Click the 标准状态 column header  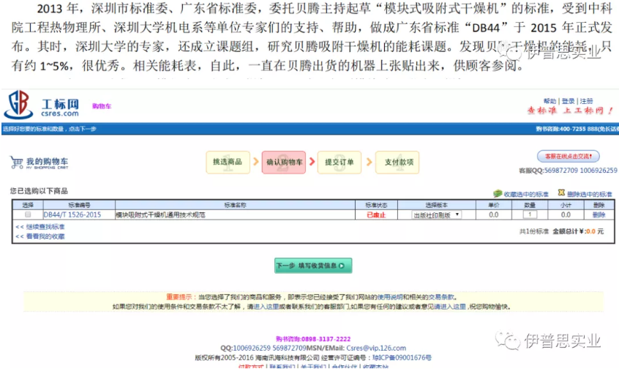pos(376,205)
